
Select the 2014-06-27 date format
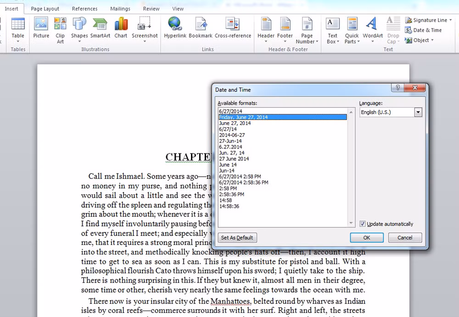[232, 135]
